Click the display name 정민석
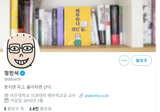This screenshot has width=160, height=112. click(x=11, y=73)
